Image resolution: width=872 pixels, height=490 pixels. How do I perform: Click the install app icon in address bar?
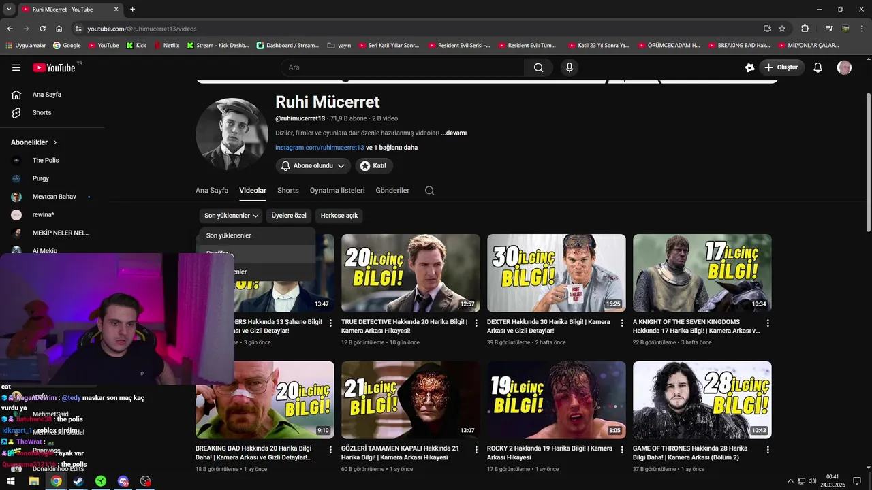click(767, 29)
